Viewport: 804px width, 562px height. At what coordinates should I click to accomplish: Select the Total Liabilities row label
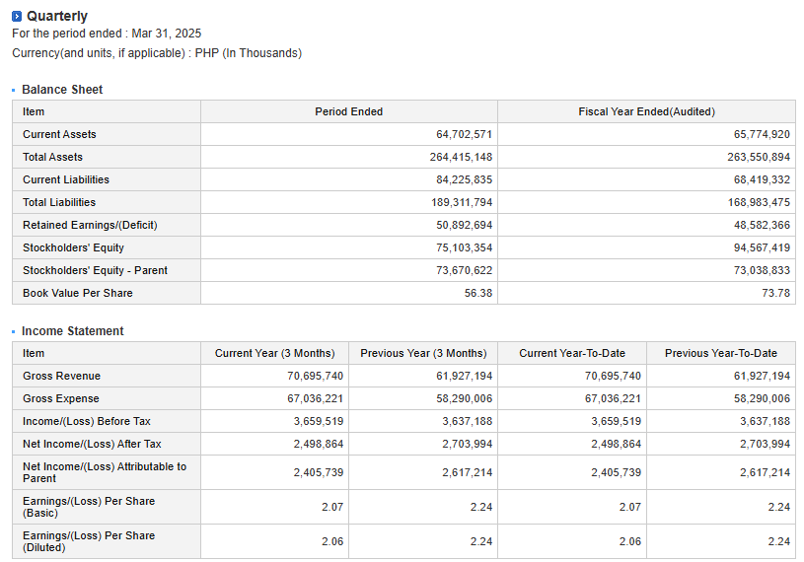pyautogui.click(x=59, y=202)
